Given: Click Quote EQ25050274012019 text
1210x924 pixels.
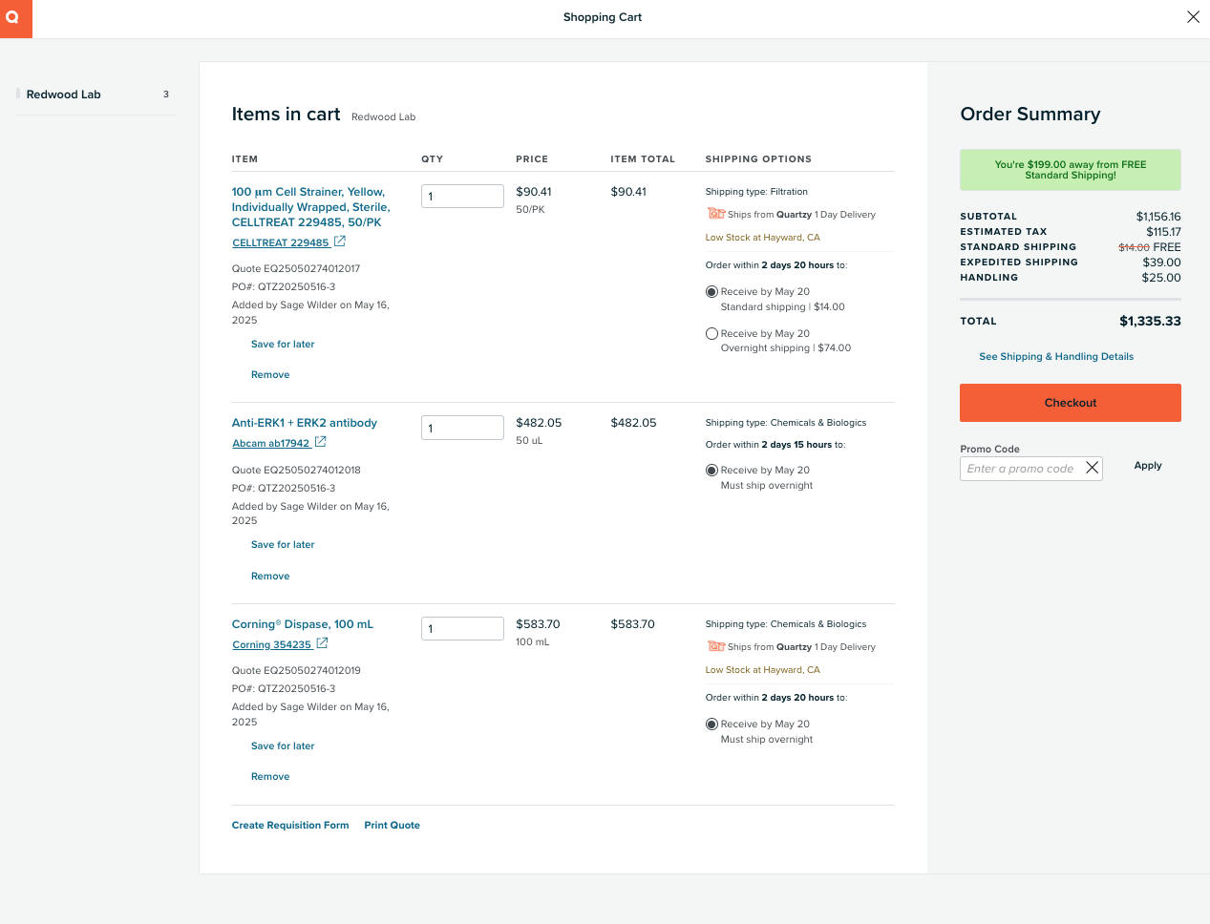Looking at the screenshot, I should click(x=296, y=671).
